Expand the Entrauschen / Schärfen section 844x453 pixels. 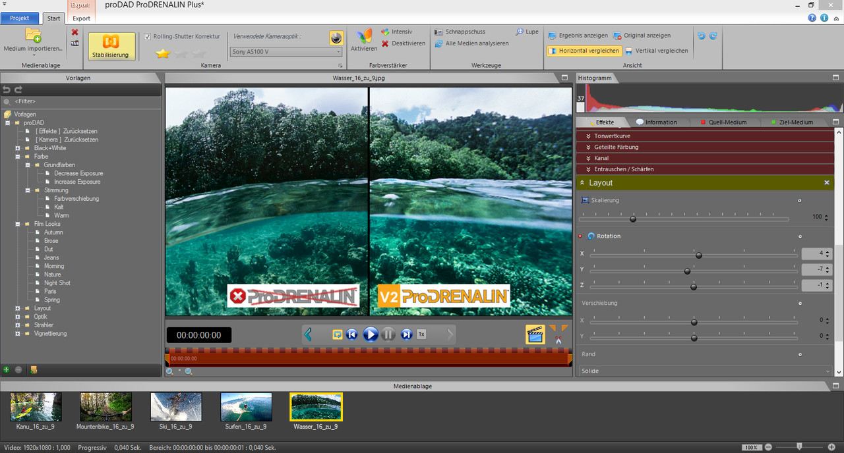(705, 169)
